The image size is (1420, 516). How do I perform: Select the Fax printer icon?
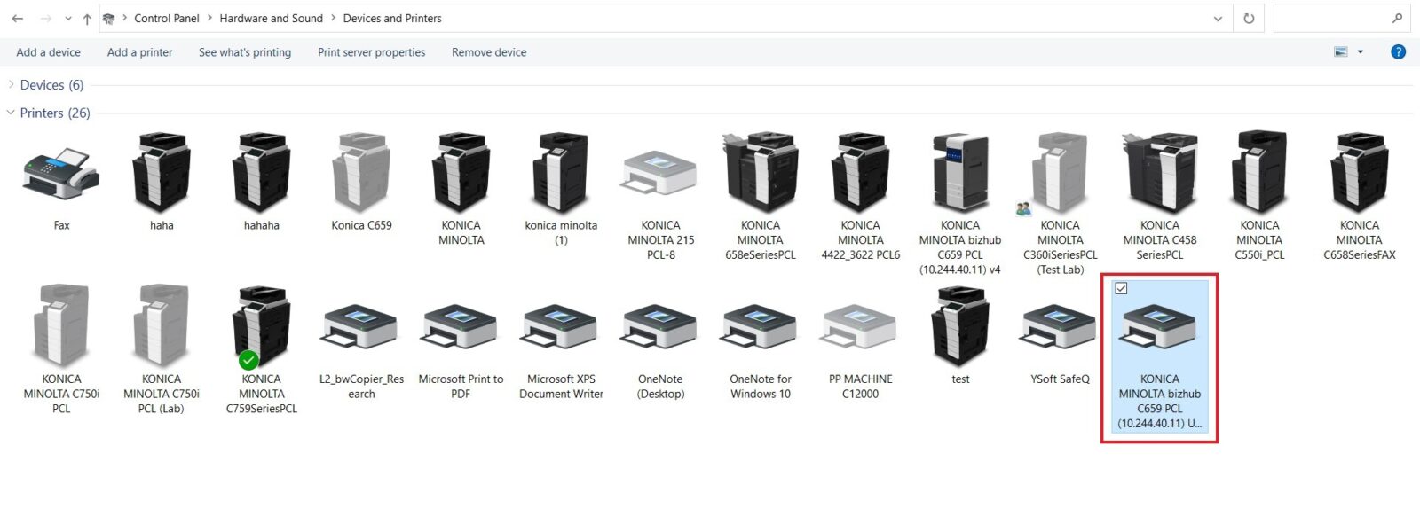click(x=61, y=175)
